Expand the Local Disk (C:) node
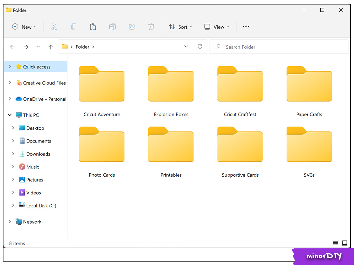 coord(13,205)
